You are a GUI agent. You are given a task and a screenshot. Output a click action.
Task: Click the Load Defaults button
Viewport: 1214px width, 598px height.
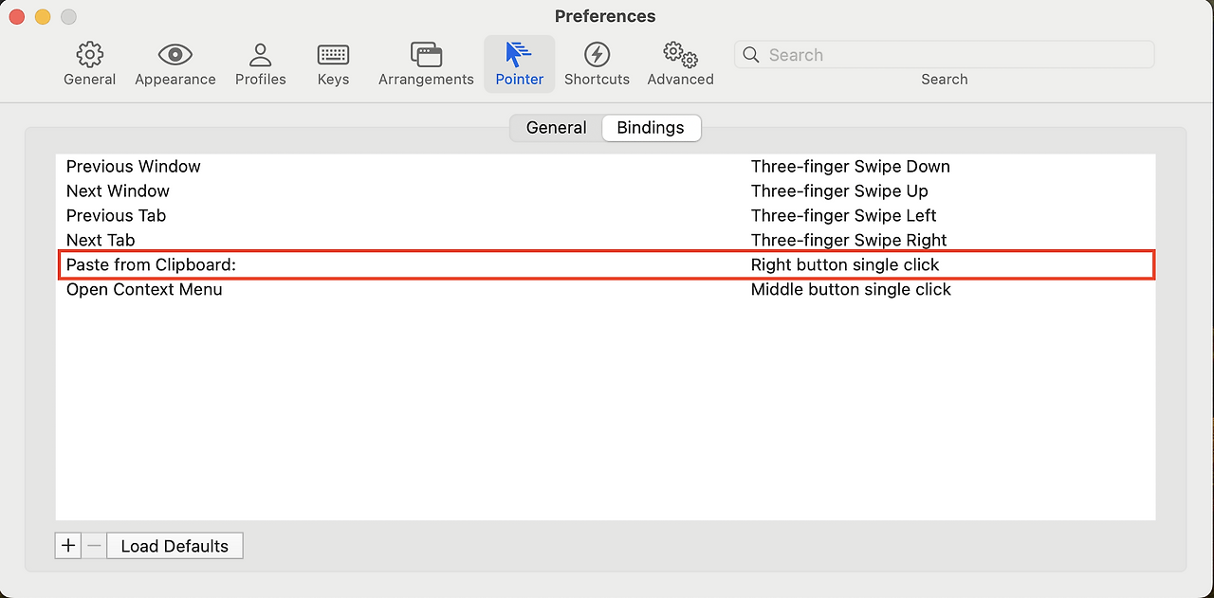pos(175,545)
